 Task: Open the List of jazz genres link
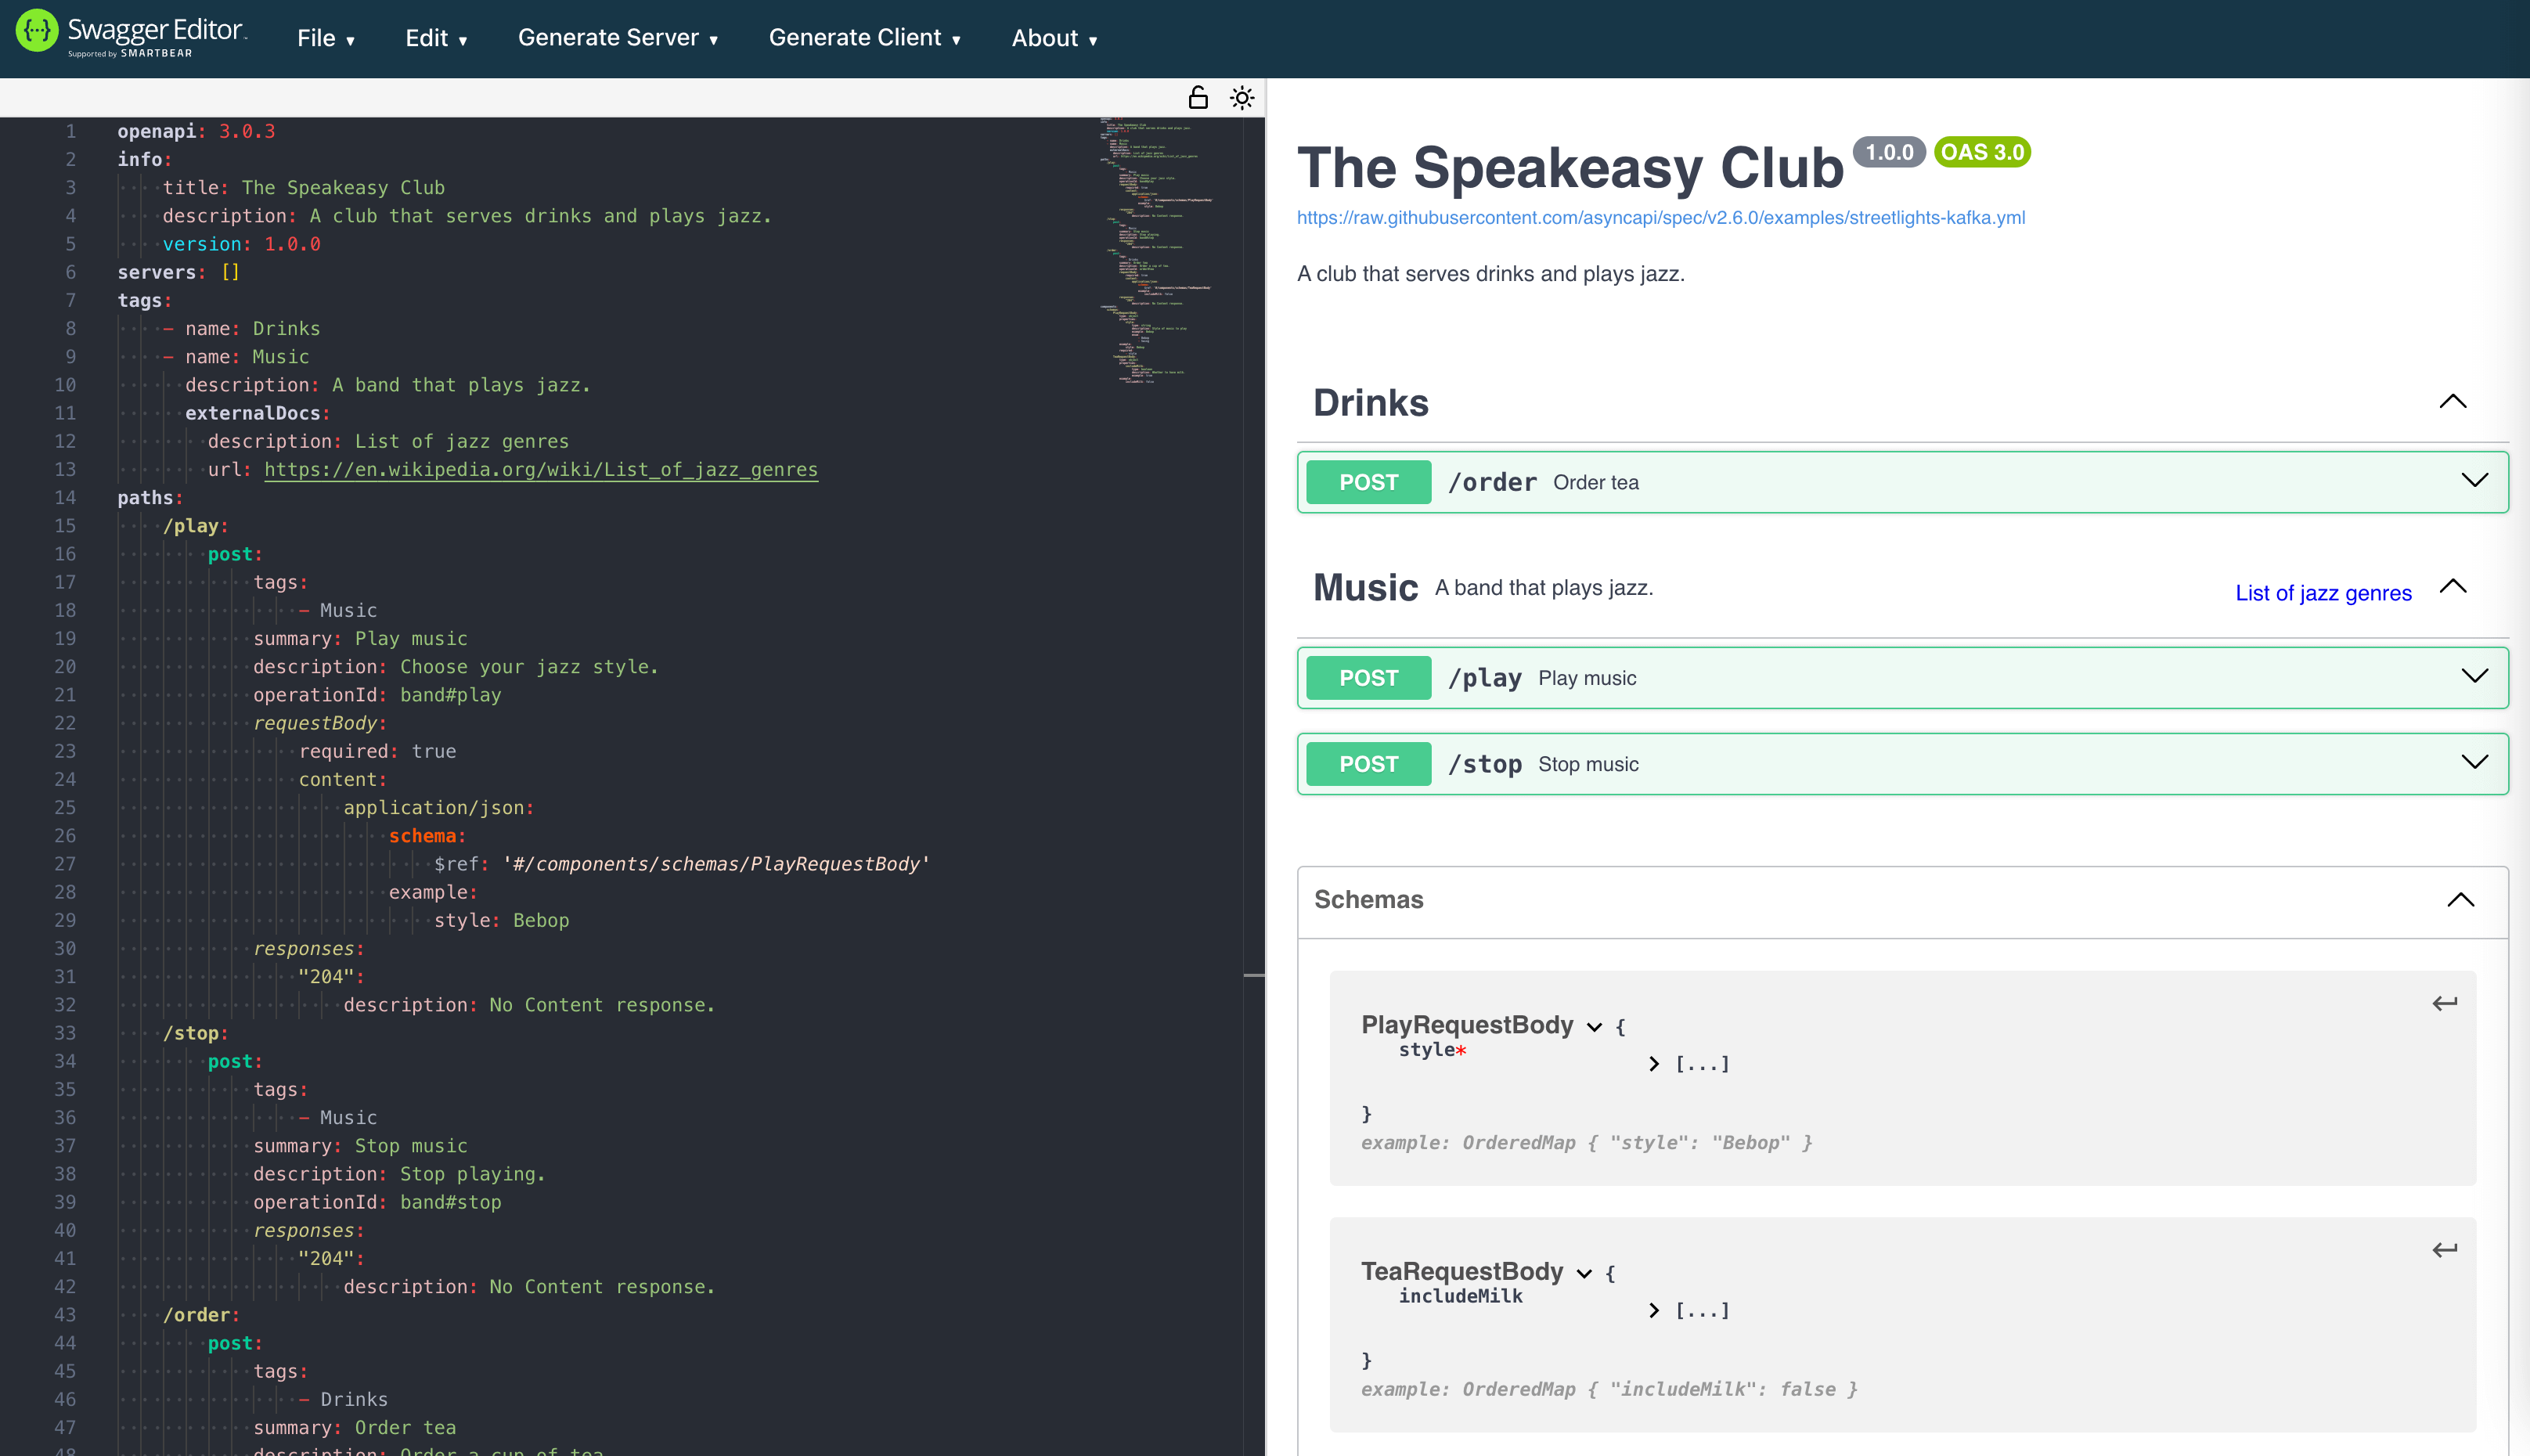click(x=2322, y=593)
